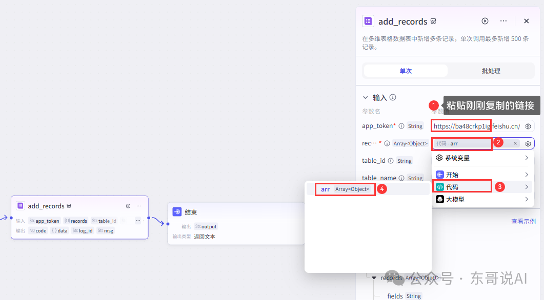Image resolution: width=544 pixels, height=300 pixels.
Task: Close the add_records panel
Action: pos(526,21)
